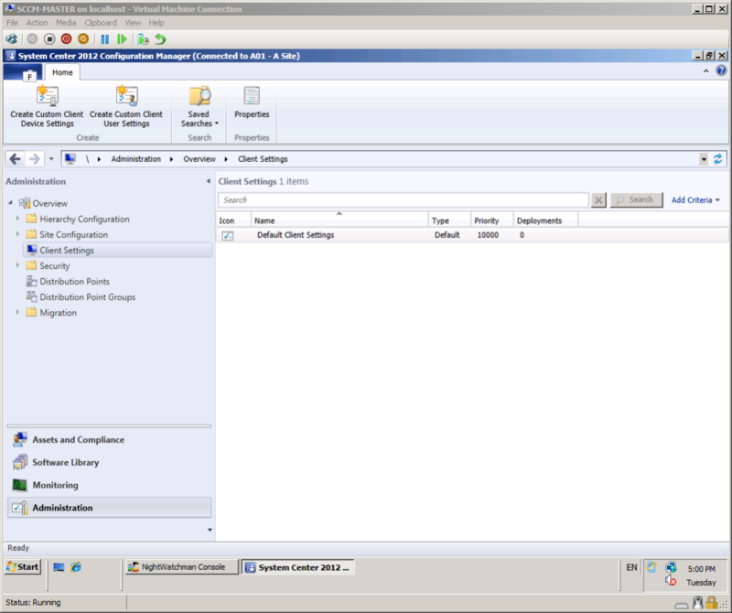This screenshot has width=732, height=613.
Task: Revert VM using the green undo arrow
Action: (x=160, y=39)
